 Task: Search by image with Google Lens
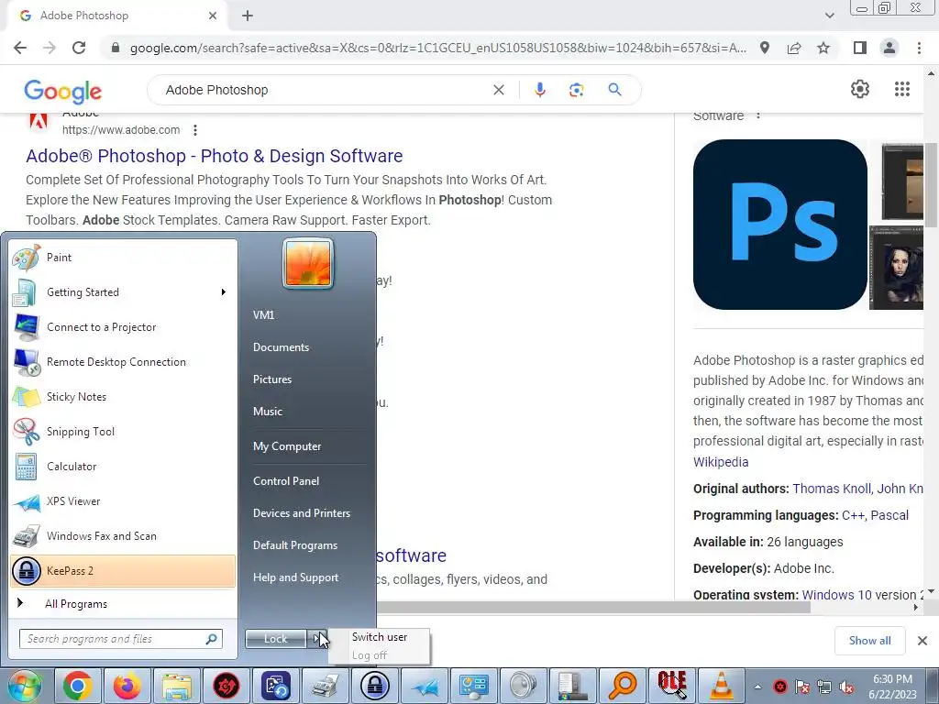[576, 90]
